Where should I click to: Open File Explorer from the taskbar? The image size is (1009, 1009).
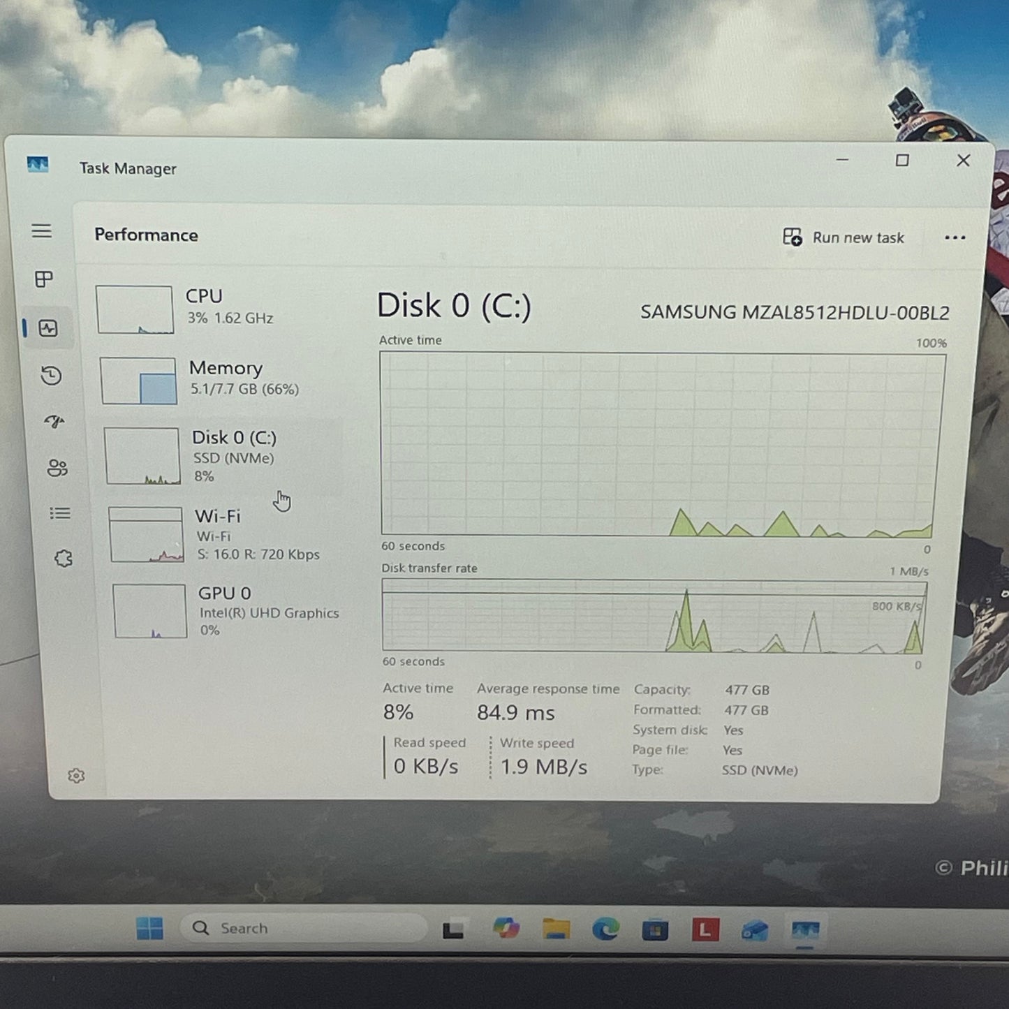(x=557, y=929)
